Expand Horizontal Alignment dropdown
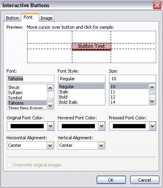 pyautogui.click(x=50, y=146)
